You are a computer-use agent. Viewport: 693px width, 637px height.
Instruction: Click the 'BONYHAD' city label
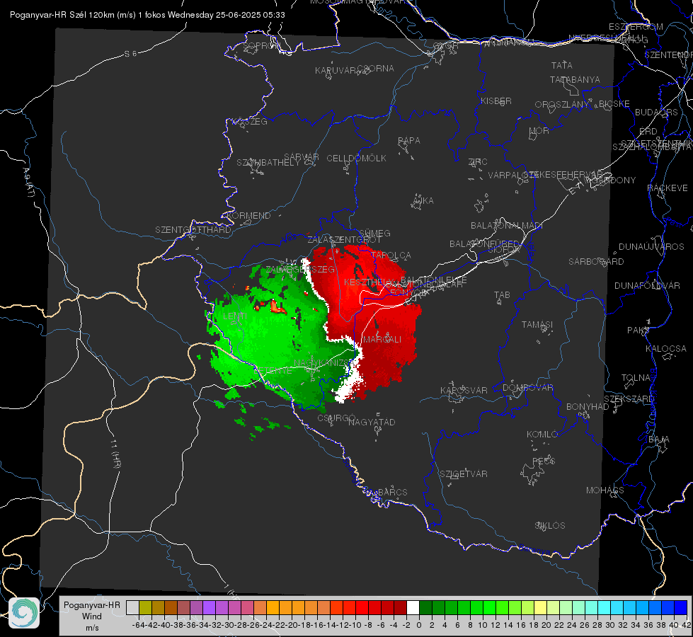tap(588, 407)
